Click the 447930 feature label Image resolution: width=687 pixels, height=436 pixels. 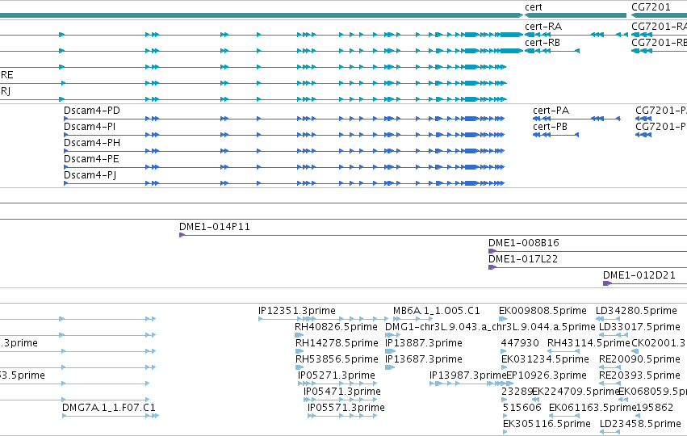[520, 343]
